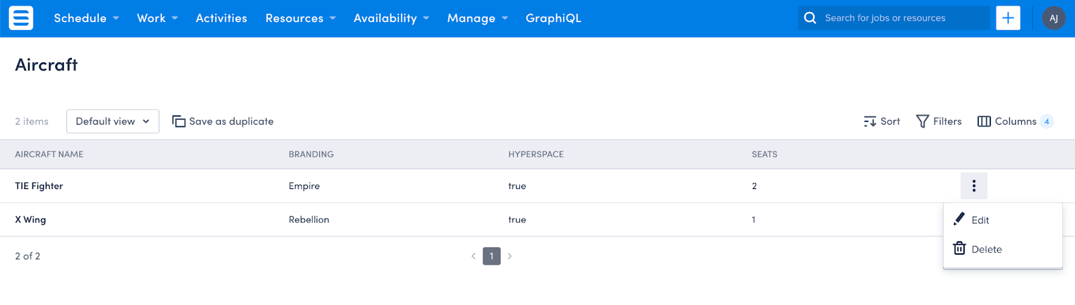1075x305 pixels.
Task: Go to next page arrow
Action: point(509,256)
